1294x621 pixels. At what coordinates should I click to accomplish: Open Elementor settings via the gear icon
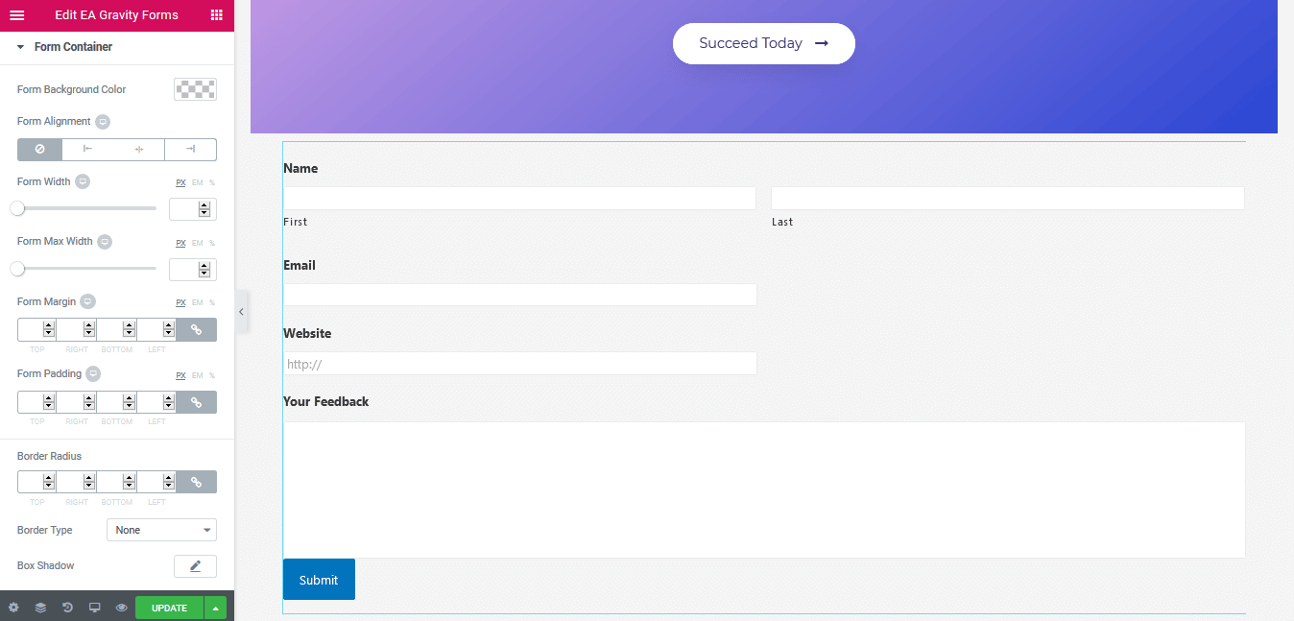(13, 608)
